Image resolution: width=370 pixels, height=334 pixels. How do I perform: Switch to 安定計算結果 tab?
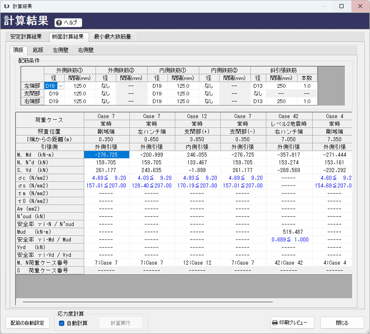pyautogui.click(x=26, y=37)
